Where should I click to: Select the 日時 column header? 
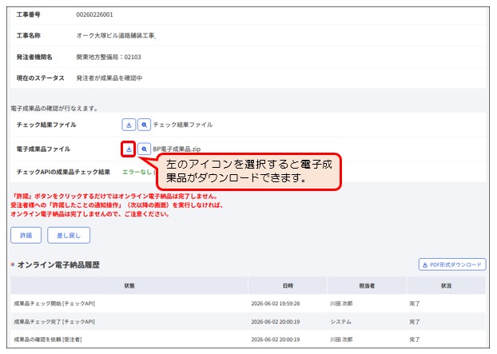[288, 285]
